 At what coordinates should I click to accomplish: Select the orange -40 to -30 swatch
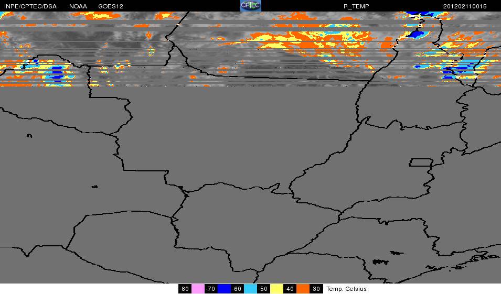click(303, 289)
